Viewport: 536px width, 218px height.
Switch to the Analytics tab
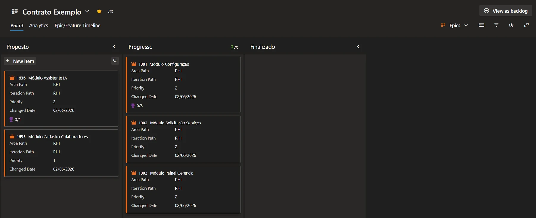click(x=39, y=25)
